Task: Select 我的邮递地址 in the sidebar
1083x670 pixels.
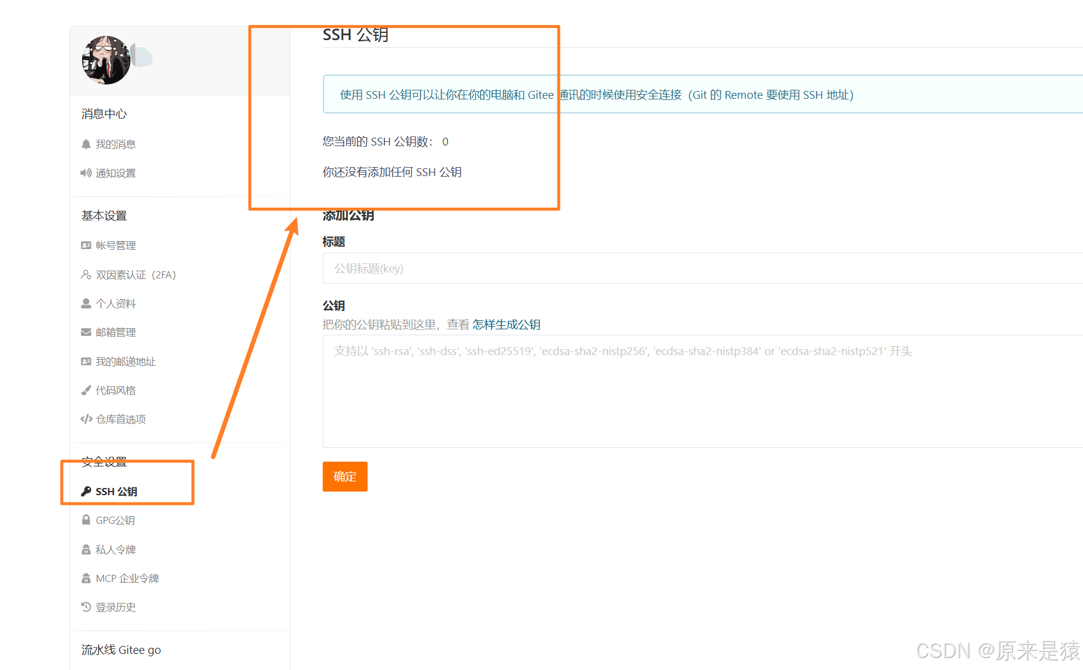Action: [x=126, y=362]
